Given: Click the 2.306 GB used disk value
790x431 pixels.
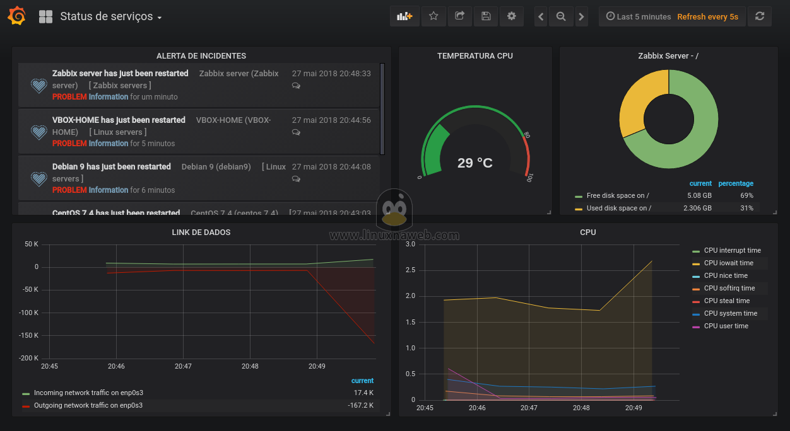Looking at the screenshot, I should click(x=697, y=208).
